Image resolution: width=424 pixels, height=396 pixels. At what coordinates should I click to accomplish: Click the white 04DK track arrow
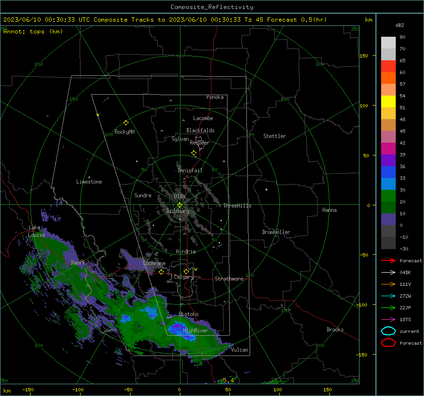pyautogui.click(x=388, y=273)
